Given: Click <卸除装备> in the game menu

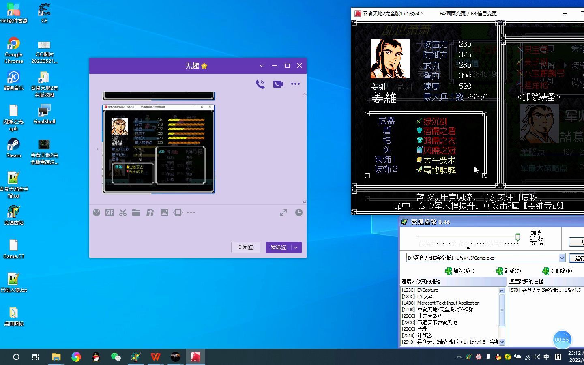Looking at the screenshot, I should pos(539,97).
